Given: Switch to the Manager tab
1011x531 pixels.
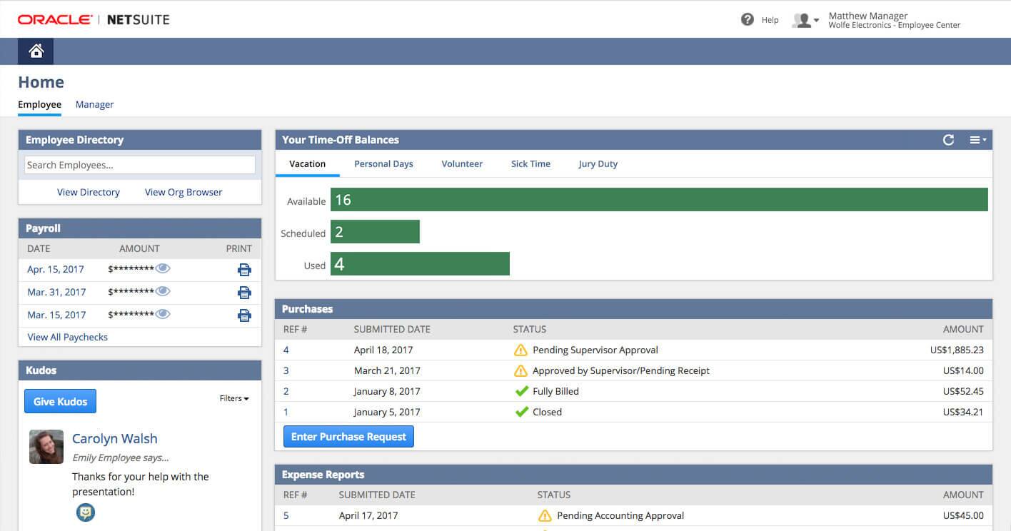Looking at the screenshot, I should 94,104.
